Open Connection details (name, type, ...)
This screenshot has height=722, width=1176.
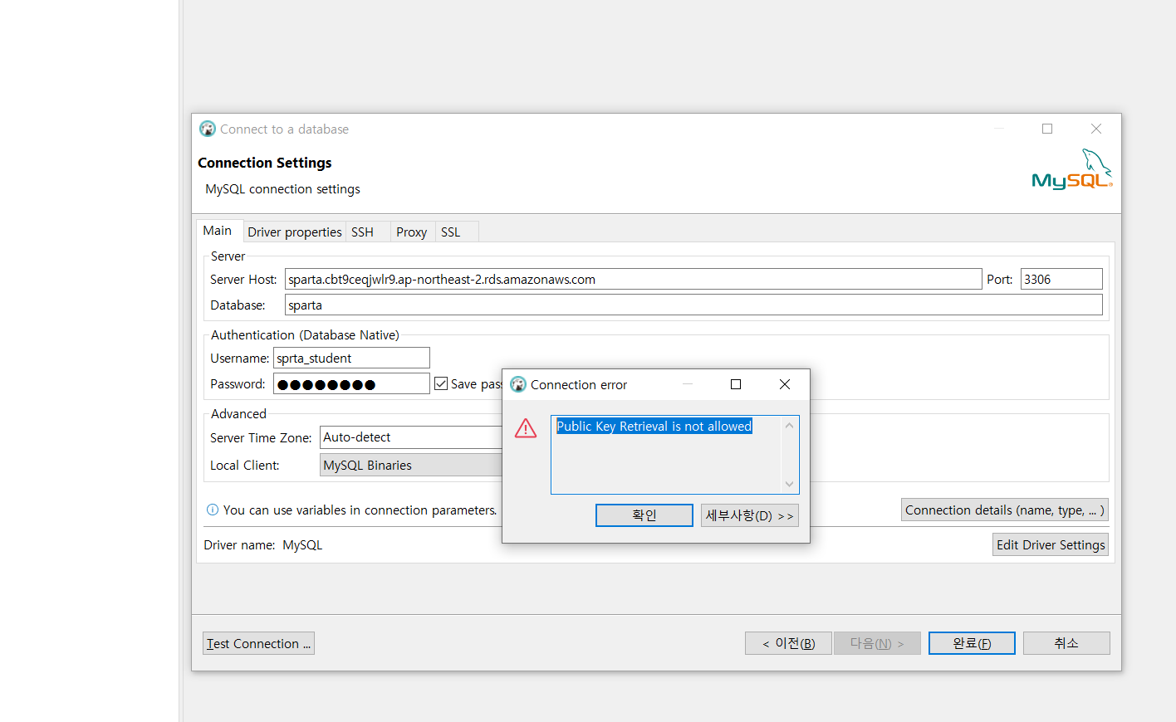tap(1005, 510)
